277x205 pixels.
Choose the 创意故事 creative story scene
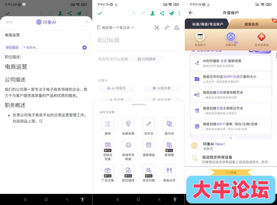pyautogui.click(x=128, y=124)
